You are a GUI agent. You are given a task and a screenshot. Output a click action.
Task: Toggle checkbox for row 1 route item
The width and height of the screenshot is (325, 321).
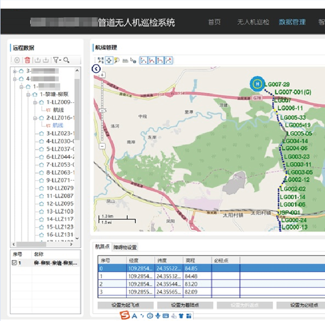(x=13, y=263)
